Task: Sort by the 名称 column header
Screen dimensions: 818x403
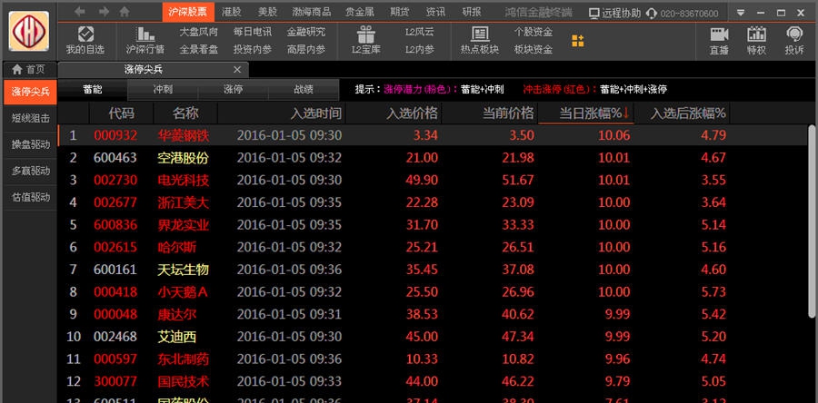Action: [x=185, y=113]
